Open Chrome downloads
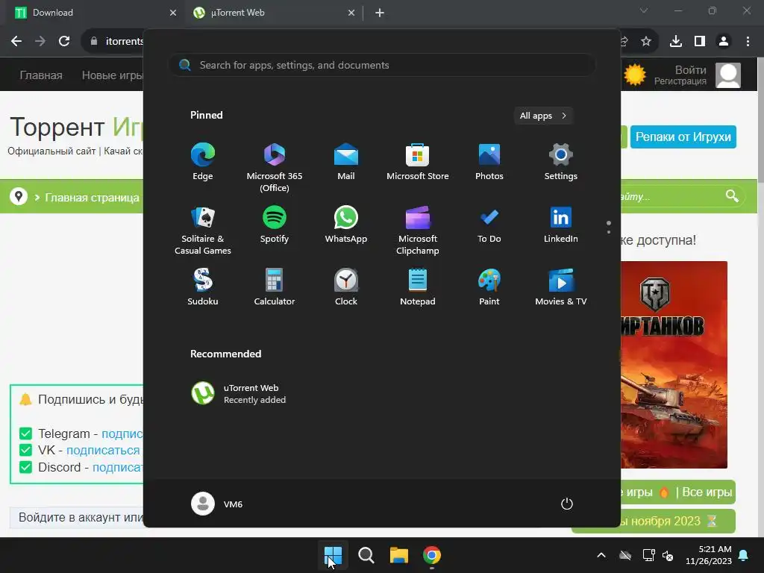Viewport: 764px width, 573px height. coord(676,41)
